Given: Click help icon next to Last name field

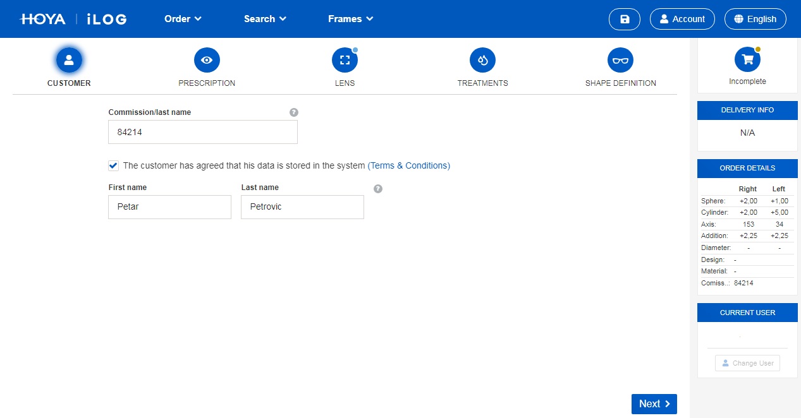Looking at the screenshot, I should (378, 188).
